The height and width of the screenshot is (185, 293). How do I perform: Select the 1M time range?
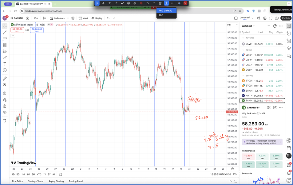pyautogui.click(x=23, y=174)
